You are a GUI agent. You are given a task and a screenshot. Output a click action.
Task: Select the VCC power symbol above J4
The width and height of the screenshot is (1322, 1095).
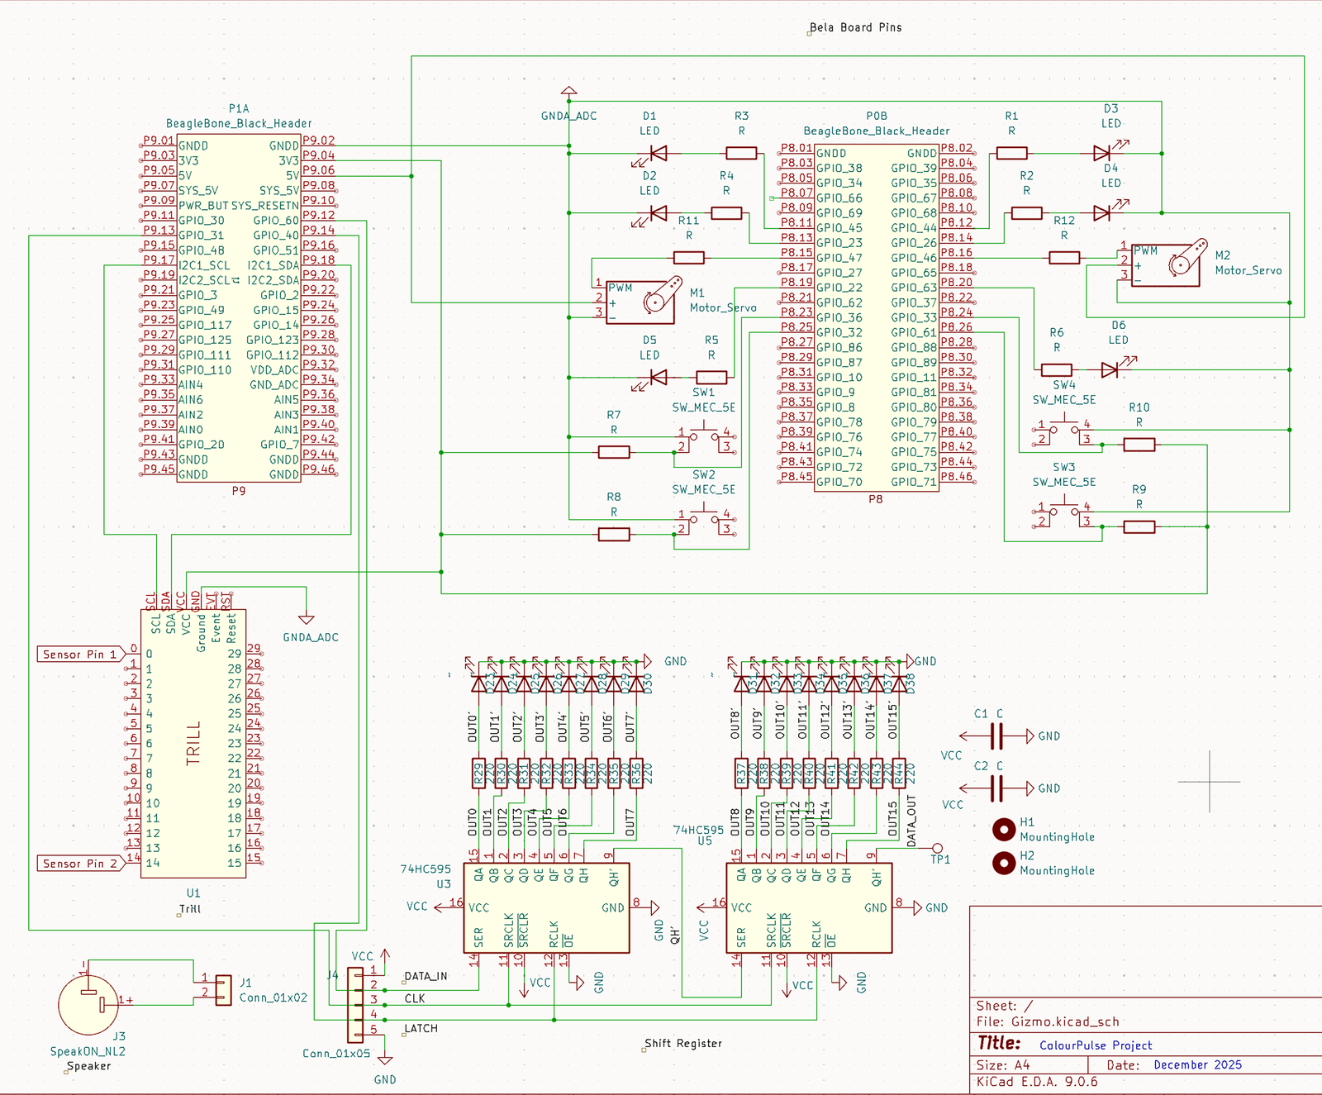tap(385, 956)
